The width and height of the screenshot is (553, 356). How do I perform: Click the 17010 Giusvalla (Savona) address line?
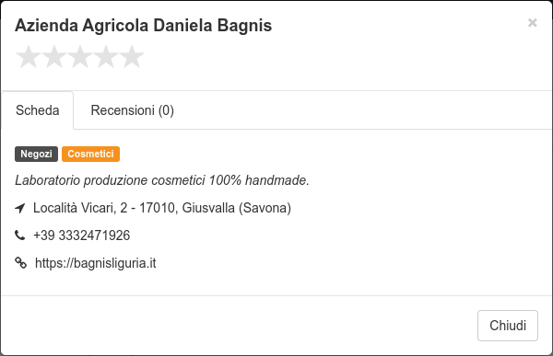click(x=215, y=208)
